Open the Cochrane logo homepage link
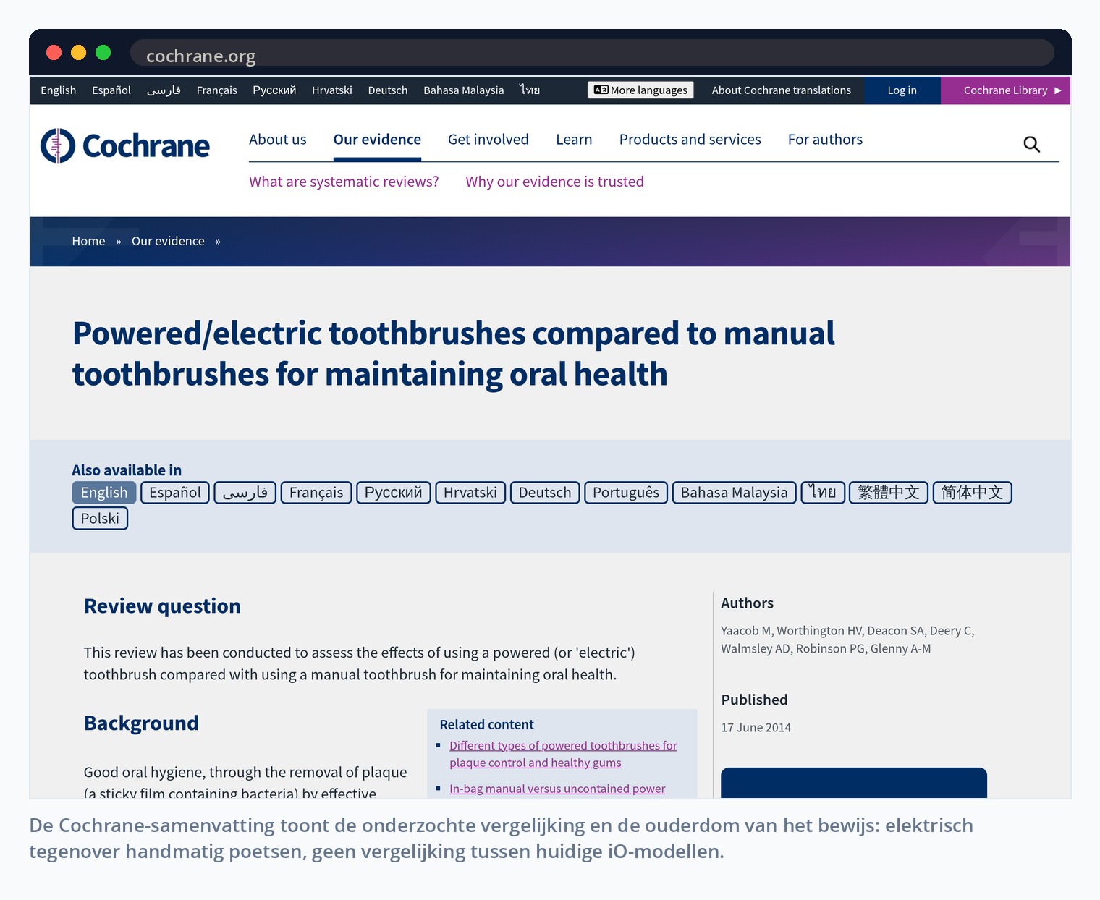Image resolution: width=1100 pixels, height=900 pixels. point(125,145)
